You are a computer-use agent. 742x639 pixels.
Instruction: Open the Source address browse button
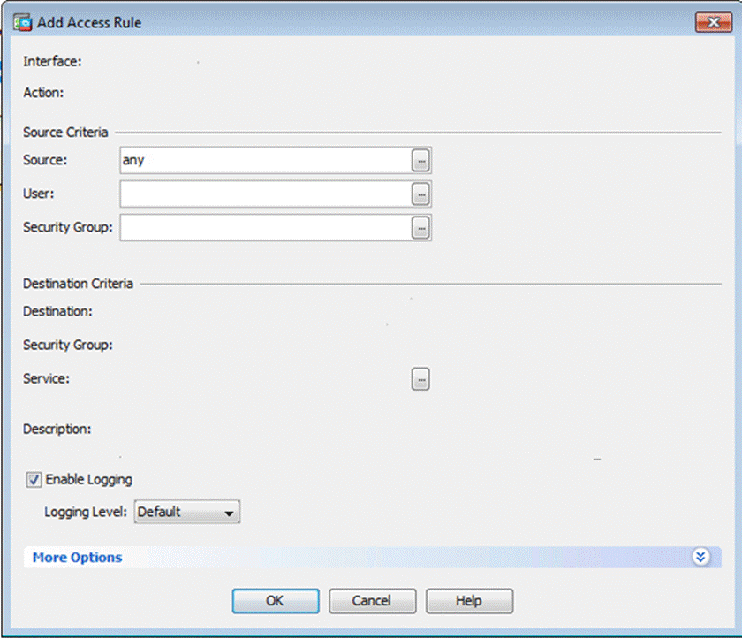tap(421, 161)
